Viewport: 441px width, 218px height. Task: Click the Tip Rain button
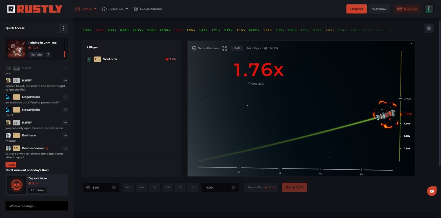tap(36, 55)
